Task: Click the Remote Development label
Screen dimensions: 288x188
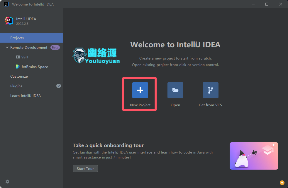Action: (29, 48)
